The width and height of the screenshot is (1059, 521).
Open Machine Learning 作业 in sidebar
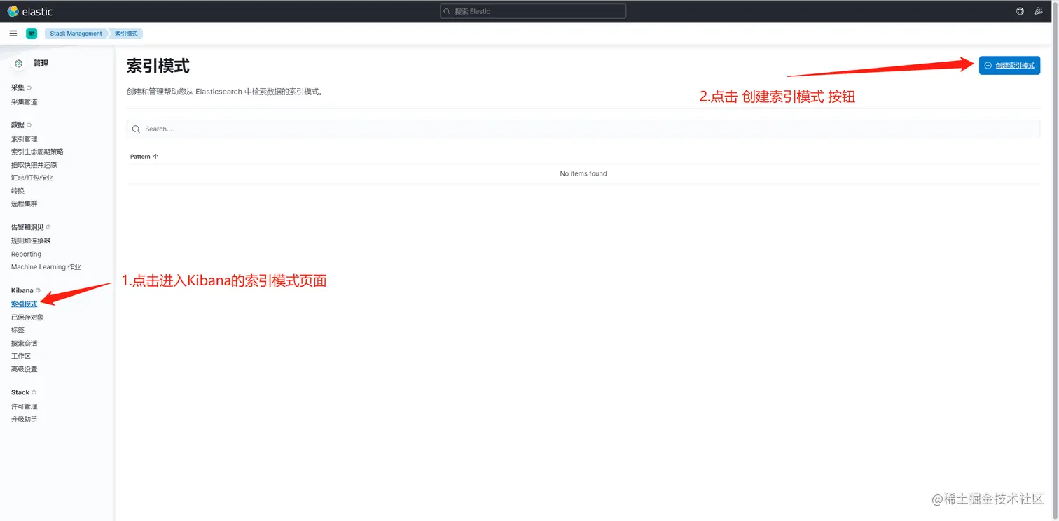46,267
